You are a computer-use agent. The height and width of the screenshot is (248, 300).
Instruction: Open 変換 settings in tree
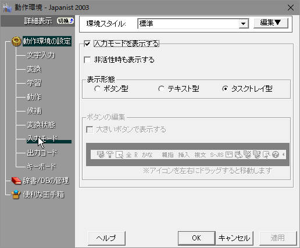[x=34, y=69]
